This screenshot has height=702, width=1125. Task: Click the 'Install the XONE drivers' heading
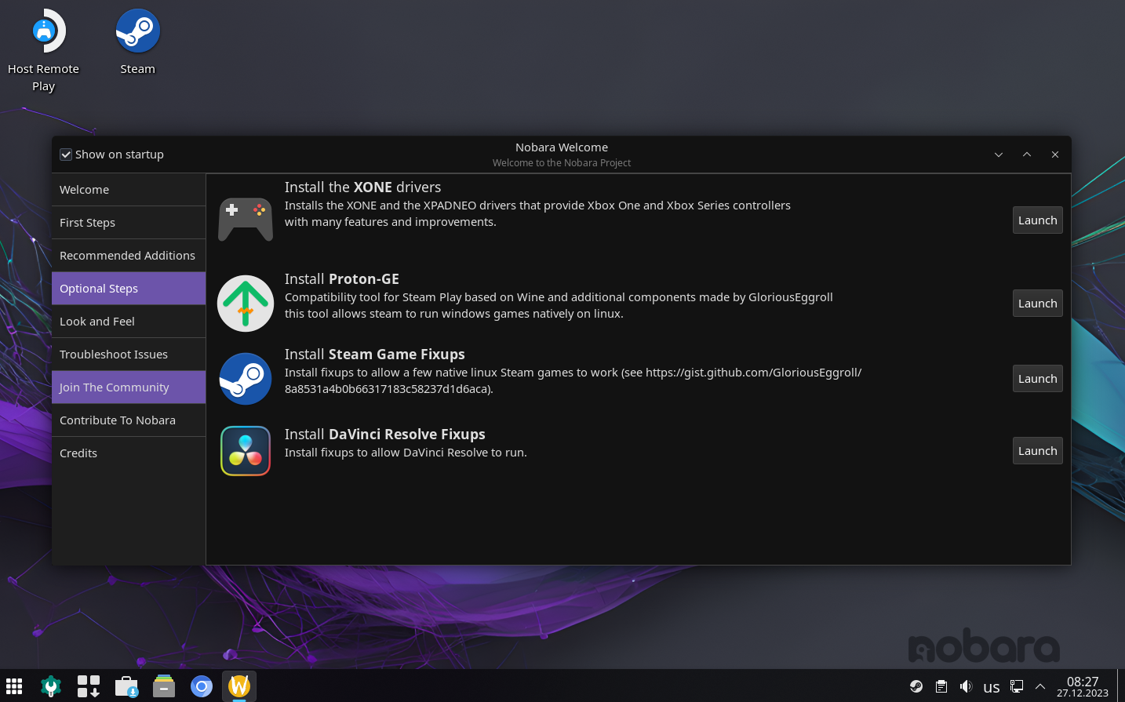pyautogui.click(x=362, y=187)
